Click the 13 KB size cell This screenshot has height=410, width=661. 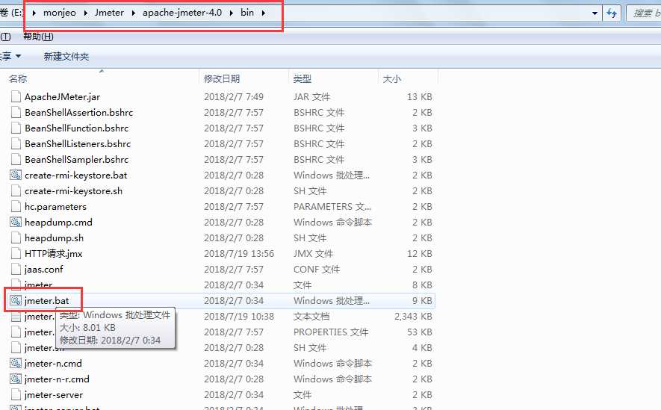pyautogui.click(x=420, y=97)
